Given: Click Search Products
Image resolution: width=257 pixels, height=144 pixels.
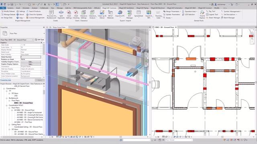Looking at the screenshot, I should coord(33,11).
